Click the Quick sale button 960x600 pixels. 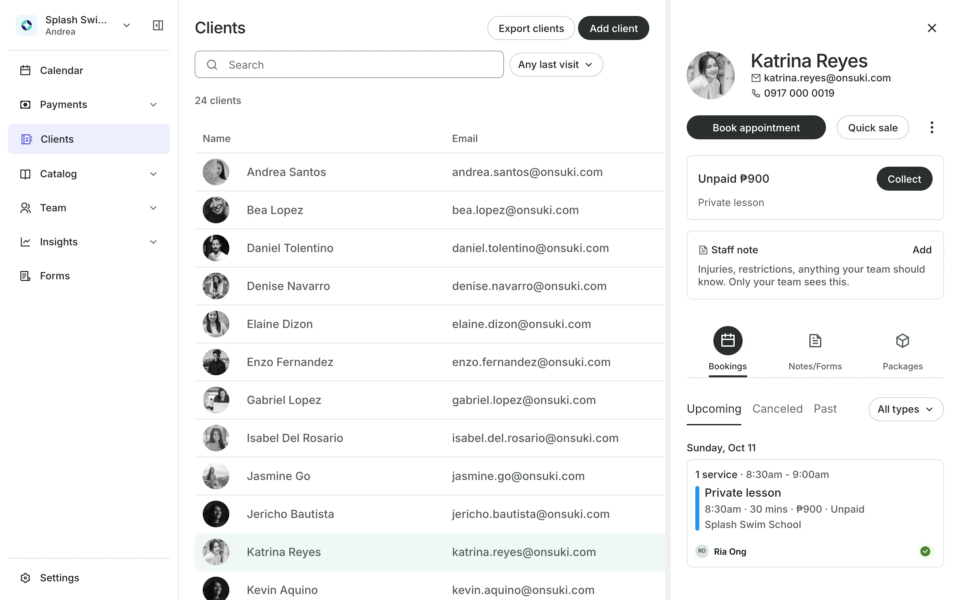coord(872,127)
